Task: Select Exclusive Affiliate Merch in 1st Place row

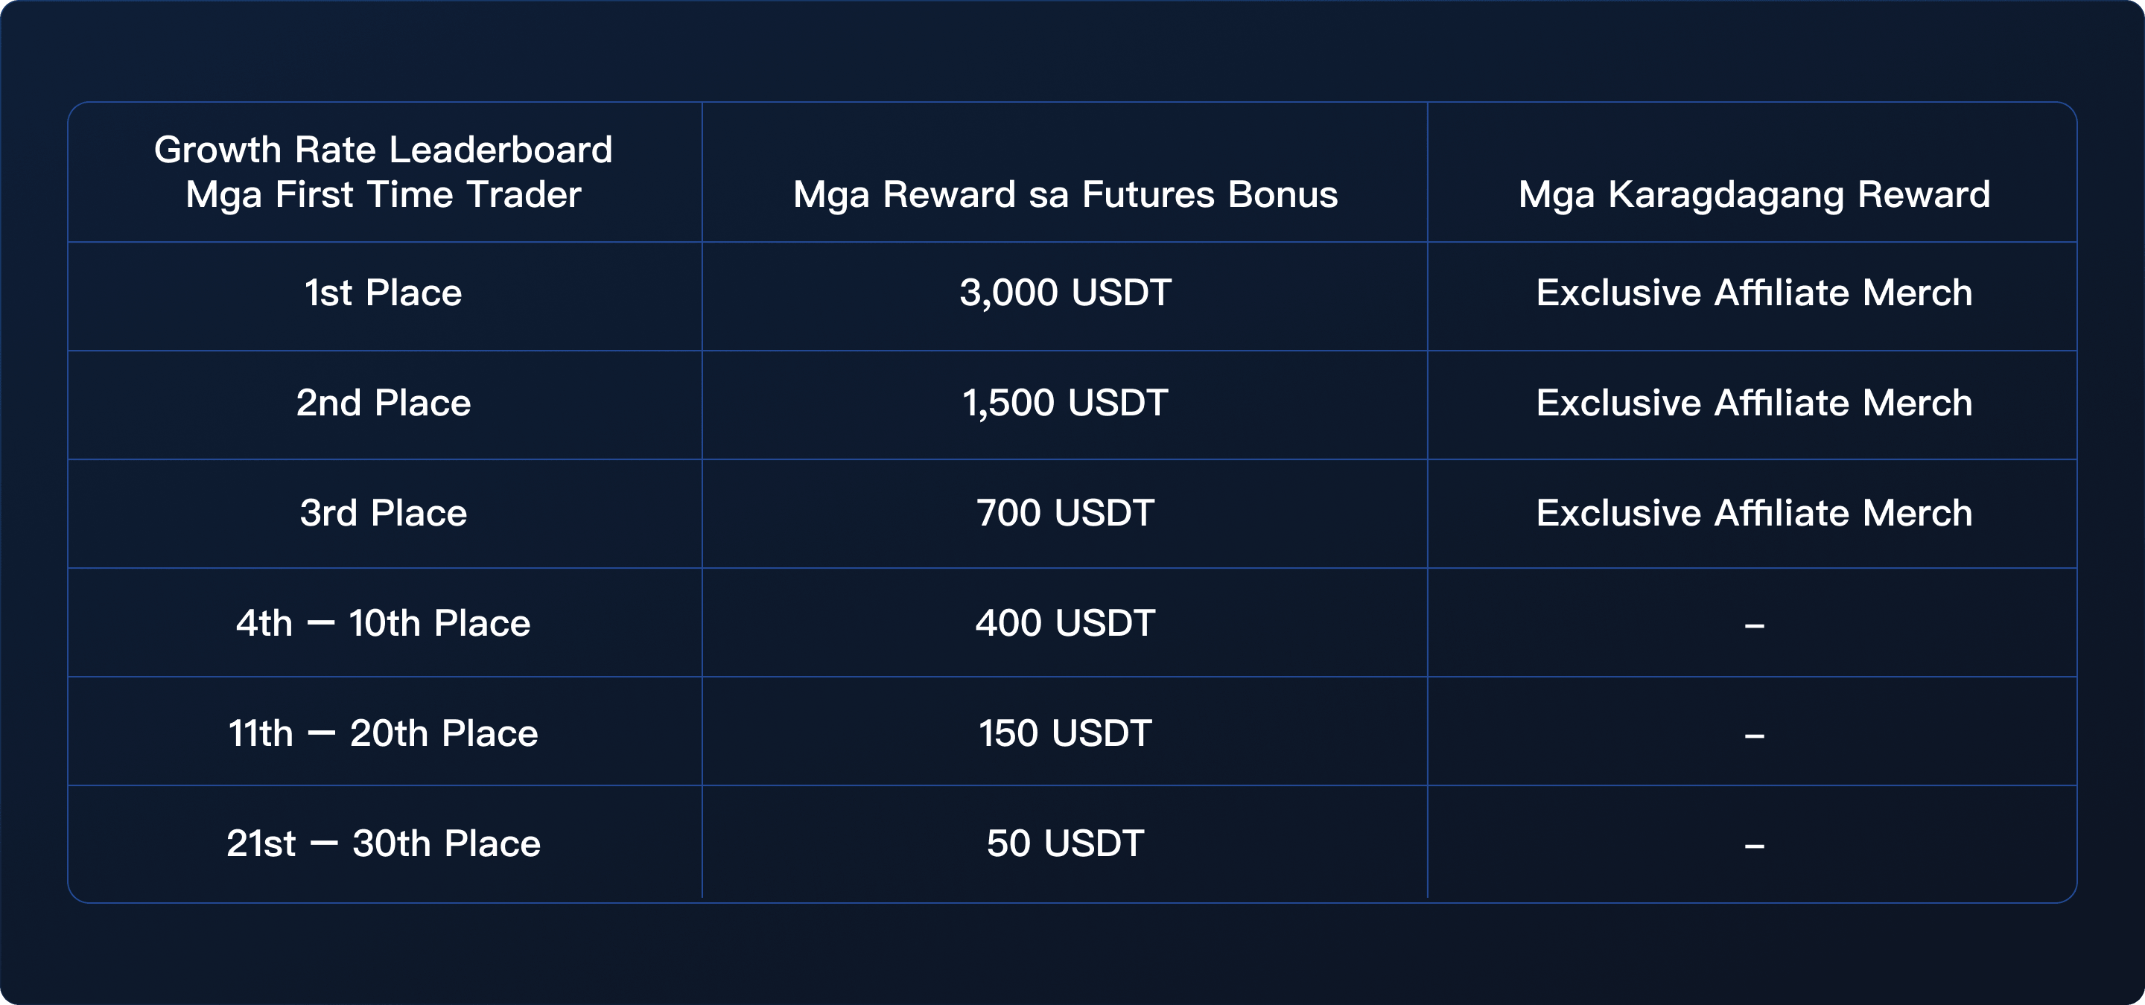Action: (x=1754, y=293)
